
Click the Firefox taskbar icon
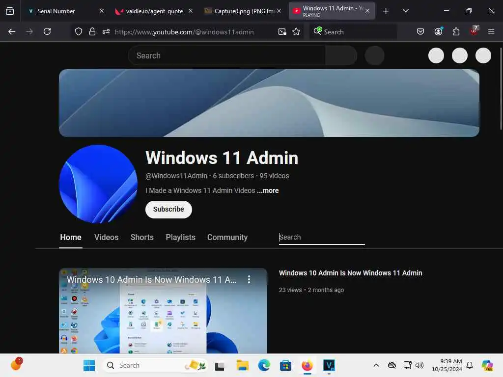click(x=307, y=365)
